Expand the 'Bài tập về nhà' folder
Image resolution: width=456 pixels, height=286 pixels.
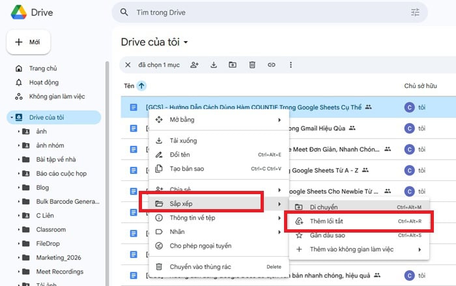(19, 159)
